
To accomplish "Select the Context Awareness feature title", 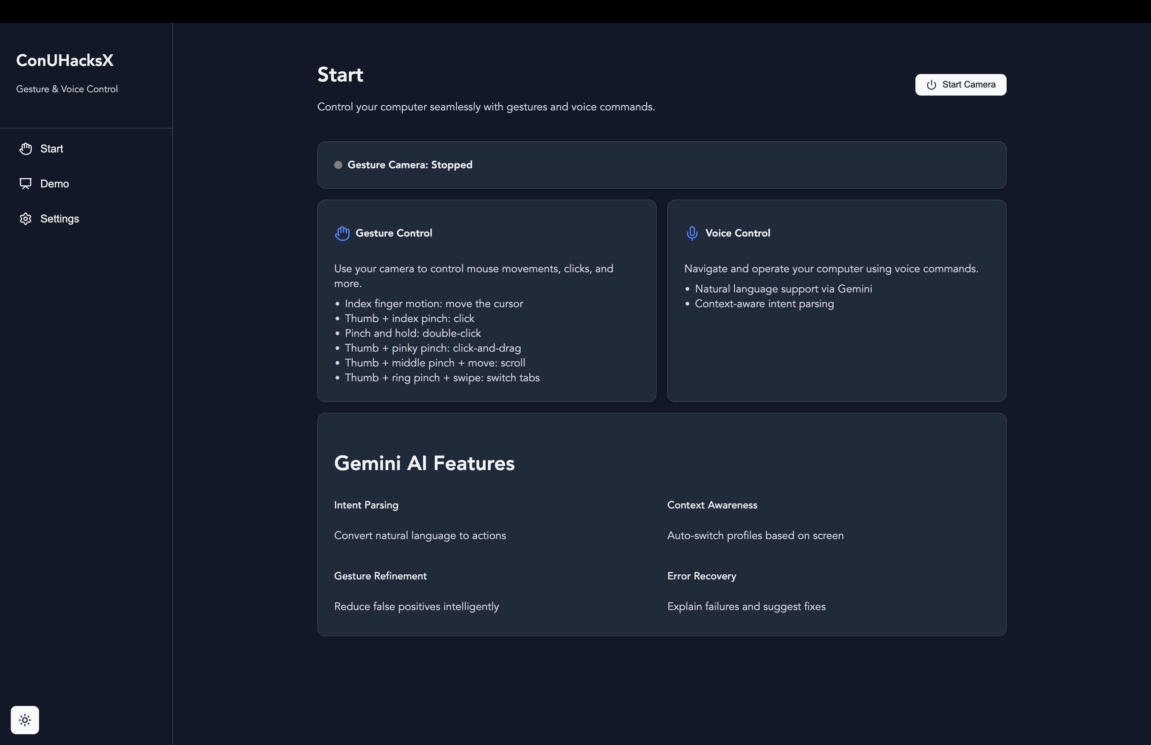I will [x=712, y=505].
